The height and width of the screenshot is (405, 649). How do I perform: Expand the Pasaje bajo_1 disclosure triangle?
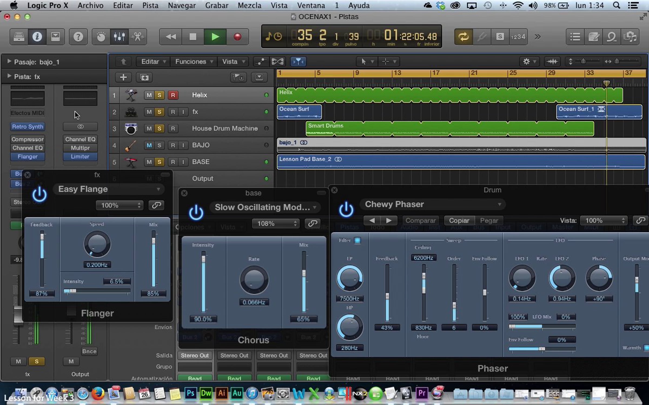9,62
